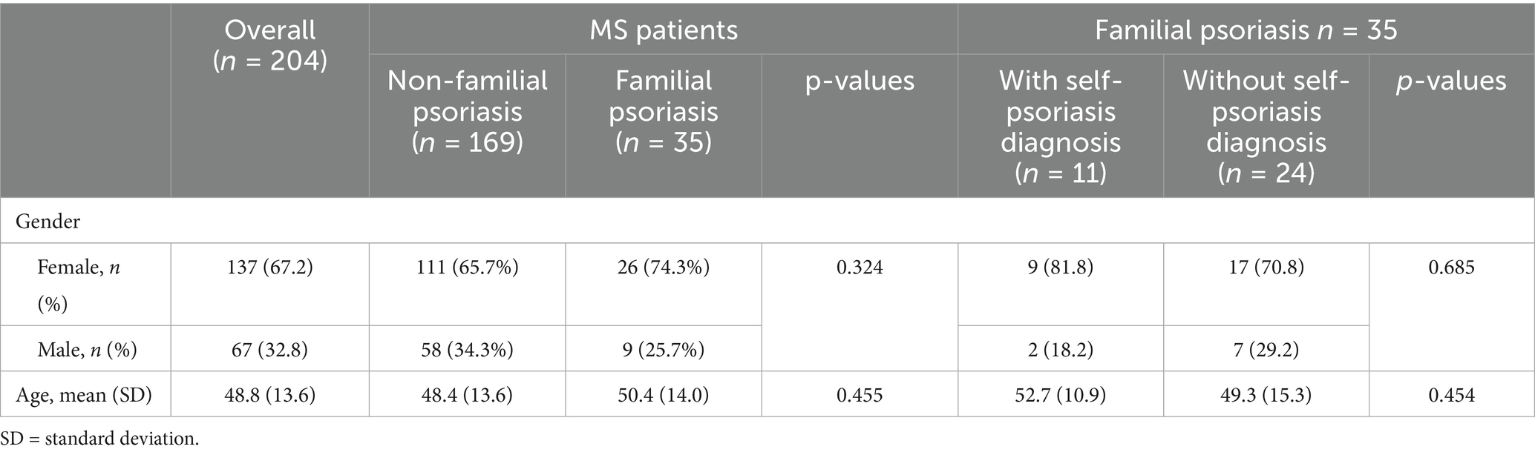Select the With self-psoriasis diagnosis header
Image resolution: width=1535 pixels, height=455 pixels.
click(x=1060, y=126)
